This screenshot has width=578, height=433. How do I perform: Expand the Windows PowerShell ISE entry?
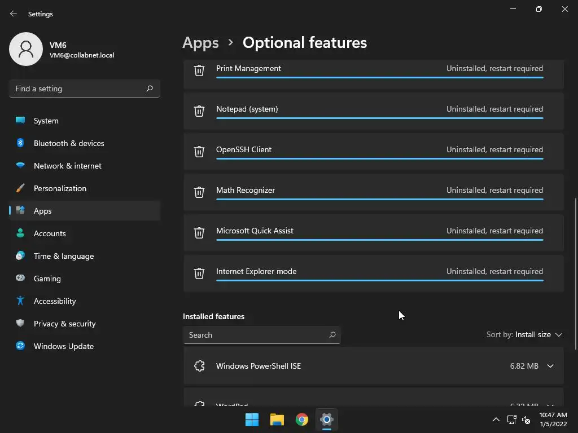point(550,366)
